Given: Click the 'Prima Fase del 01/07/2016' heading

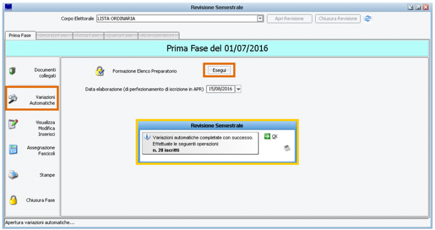Looking at the screenshot, I should point(217,48).
